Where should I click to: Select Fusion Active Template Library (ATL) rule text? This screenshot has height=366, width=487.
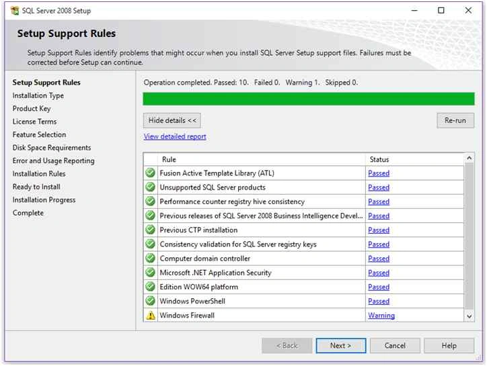coord(217,173)
